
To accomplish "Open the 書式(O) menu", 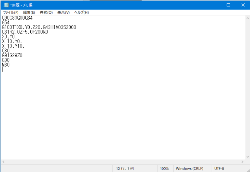I will tap(46, 13).
